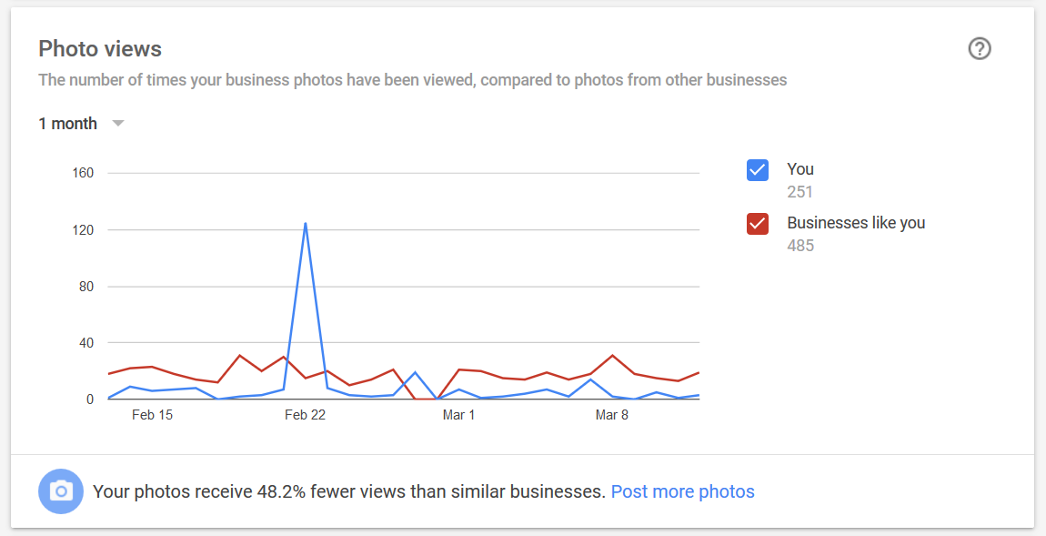The height and width of the screenshot is (536, 1046).
Task: Click the Feb 15 axis label
Action: (x=152, y=415)
